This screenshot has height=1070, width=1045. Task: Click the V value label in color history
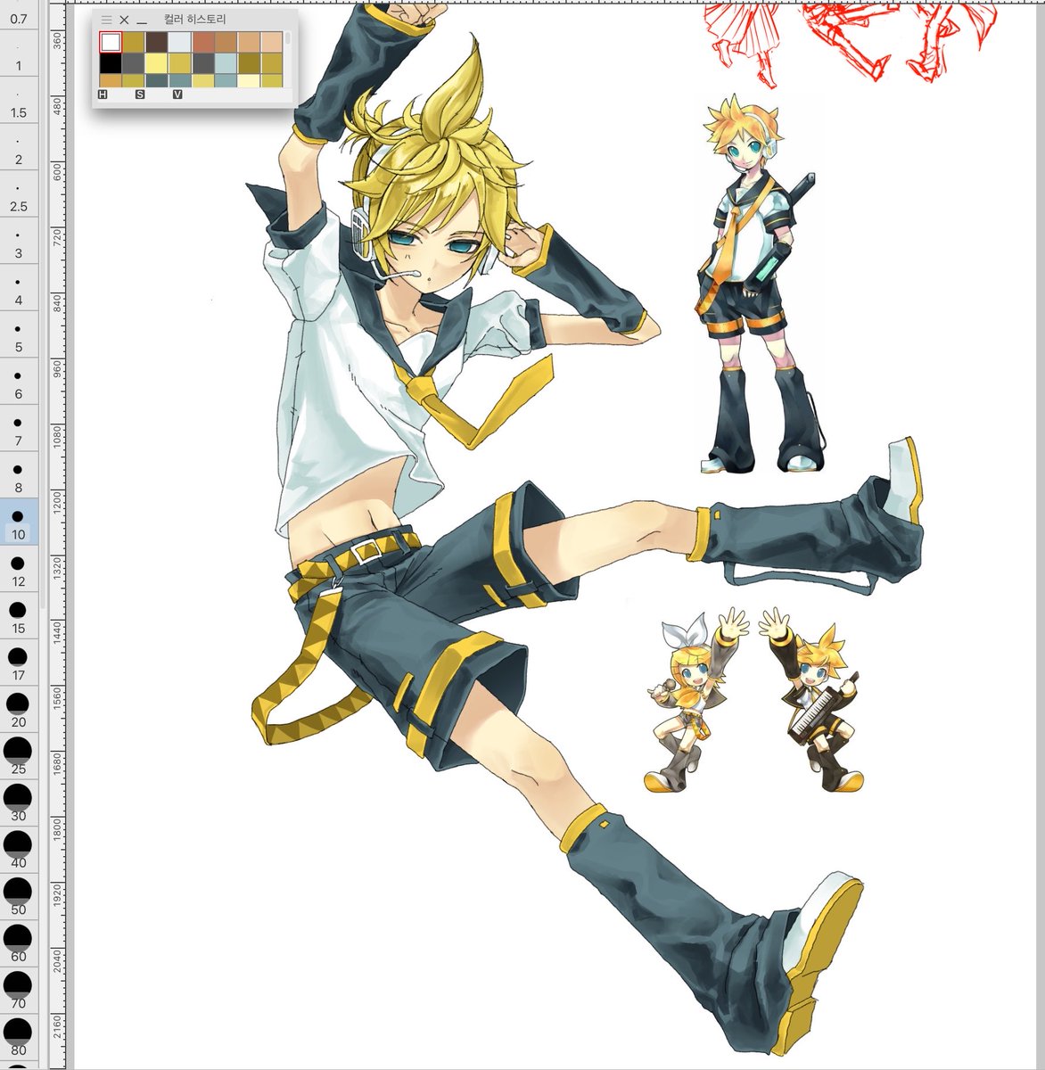pos(177,94)
